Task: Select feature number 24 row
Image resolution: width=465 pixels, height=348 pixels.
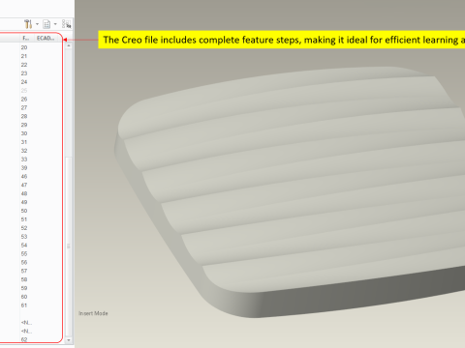Action: point(24,82)
